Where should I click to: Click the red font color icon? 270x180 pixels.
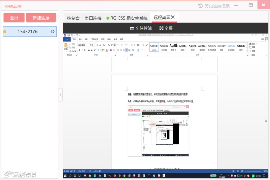[x=107, y=50]
